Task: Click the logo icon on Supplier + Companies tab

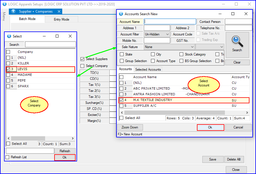Action: 13,11
